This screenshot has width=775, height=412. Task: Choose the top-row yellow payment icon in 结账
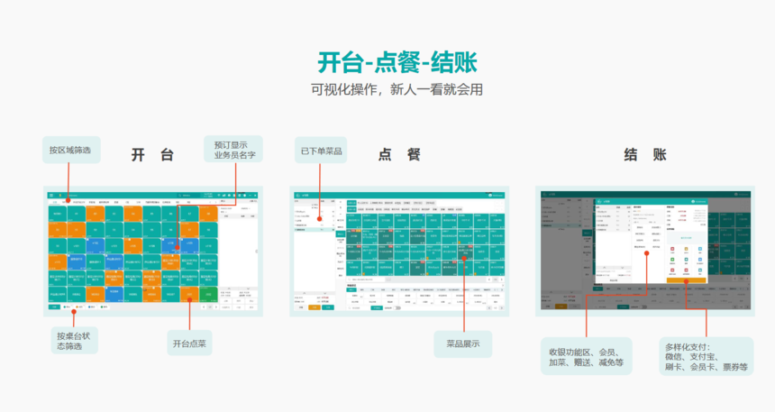(687, 249)
